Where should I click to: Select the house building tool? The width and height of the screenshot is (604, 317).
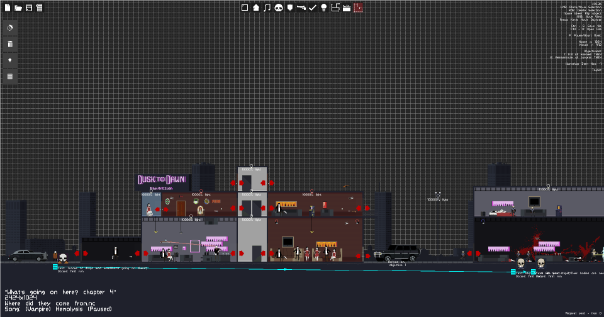pos(256,8)
